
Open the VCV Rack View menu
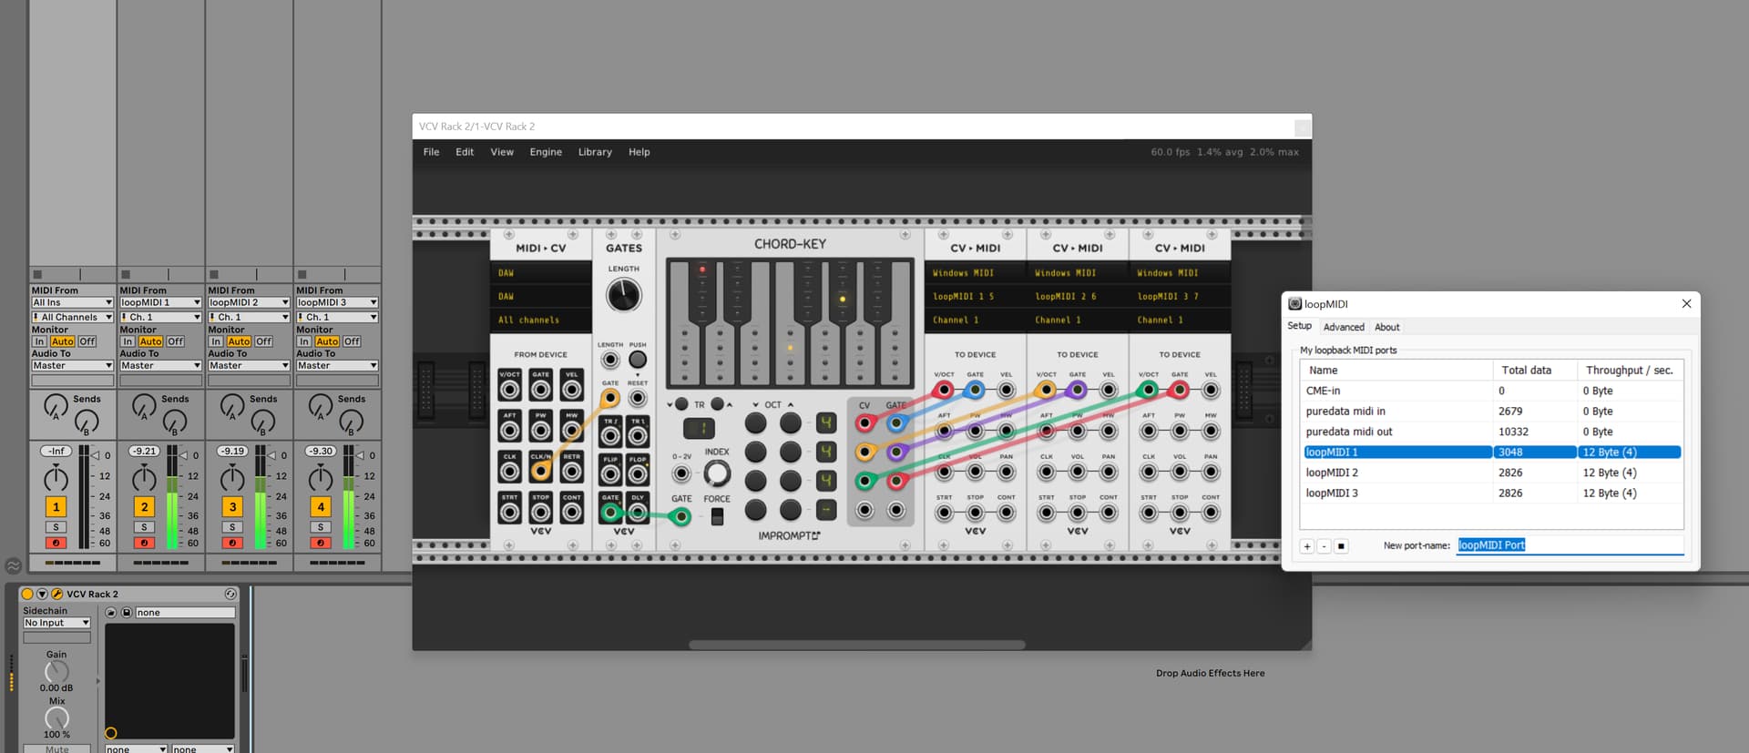[502, 152]
